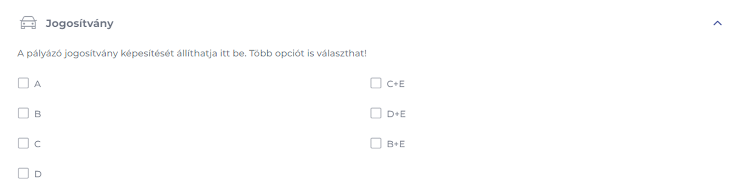The image size is (741, 192).
Task: Click the "C+E" label text
Action: pos(396,84)
